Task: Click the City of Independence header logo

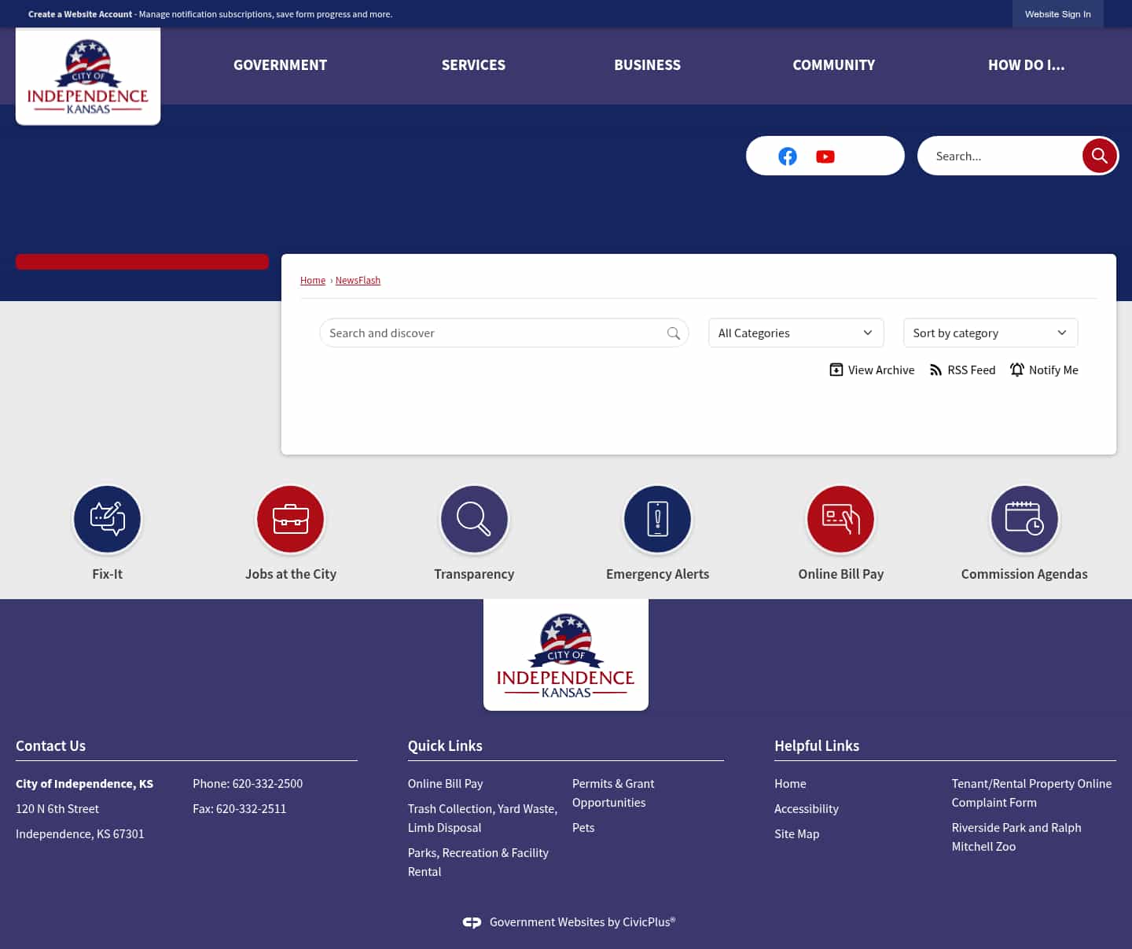Action: [x=88, y=76]
